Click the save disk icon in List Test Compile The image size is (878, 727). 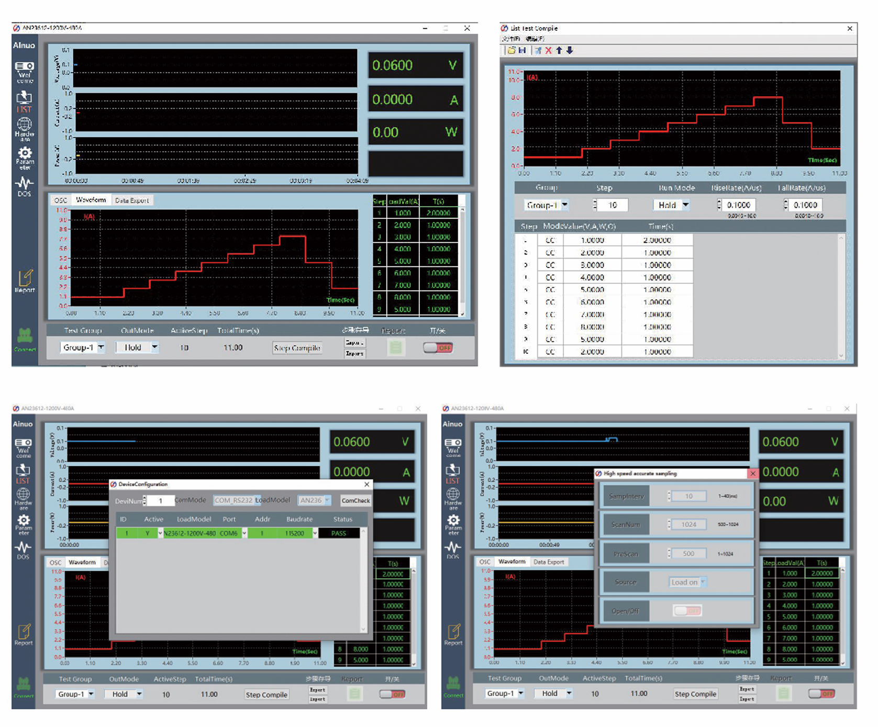pyautogui.click(x=522, y=50)
